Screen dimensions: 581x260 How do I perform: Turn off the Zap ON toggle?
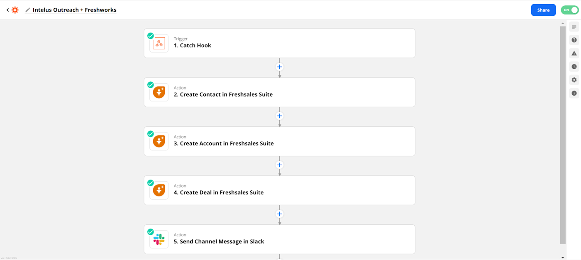coord(569,10)
